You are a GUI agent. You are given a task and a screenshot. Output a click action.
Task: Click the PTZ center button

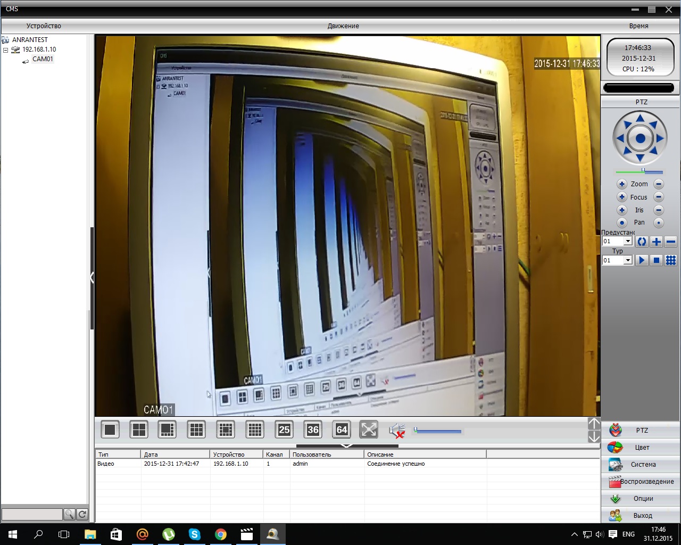(640, 138)
